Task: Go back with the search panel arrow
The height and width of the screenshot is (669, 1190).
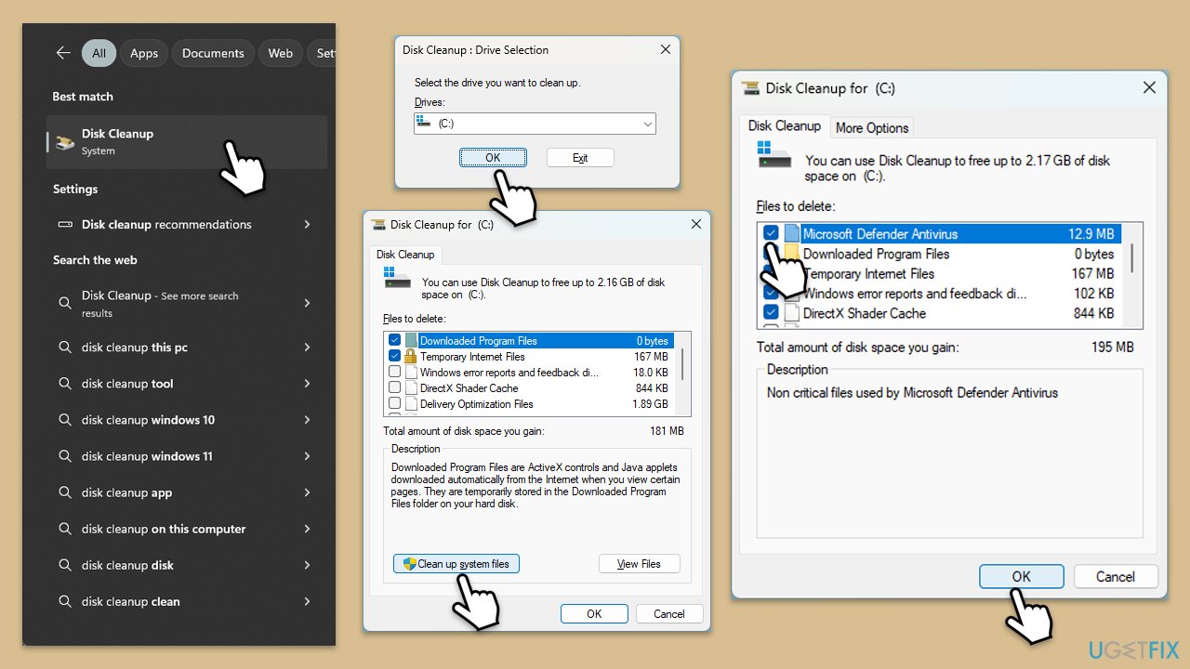Action: 63,53
